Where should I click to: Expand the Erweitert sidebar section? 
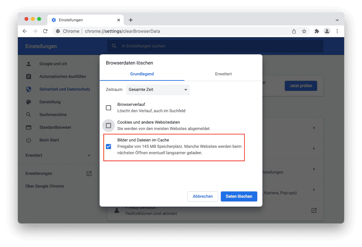58,156
